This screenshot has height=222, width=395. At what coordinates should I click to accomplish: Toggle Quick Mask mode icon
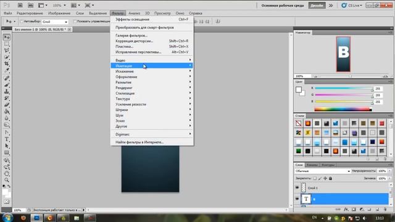pyautogui.click(x=7, y=202)
